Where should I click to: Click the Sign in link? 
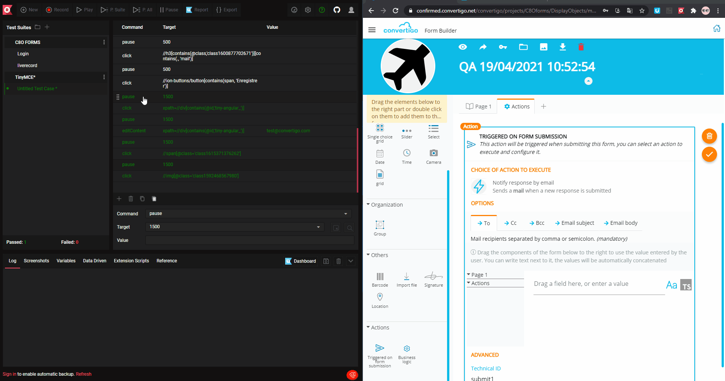pos(9,374)
